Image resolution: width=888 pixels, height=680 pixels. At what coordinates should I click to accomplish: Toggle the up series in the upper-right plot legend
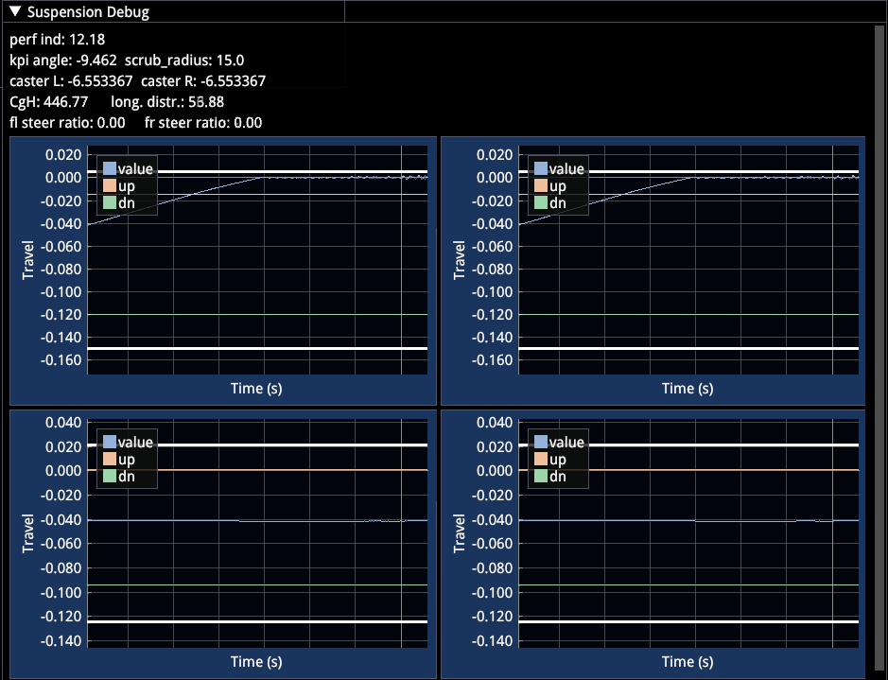pos(550,185)
